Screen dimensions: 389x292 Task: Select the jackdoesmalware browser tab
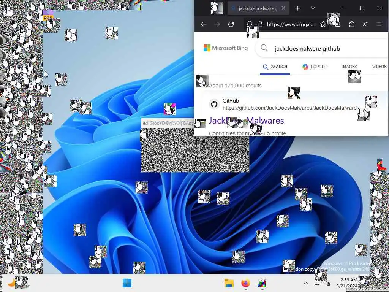coord(258,8)
